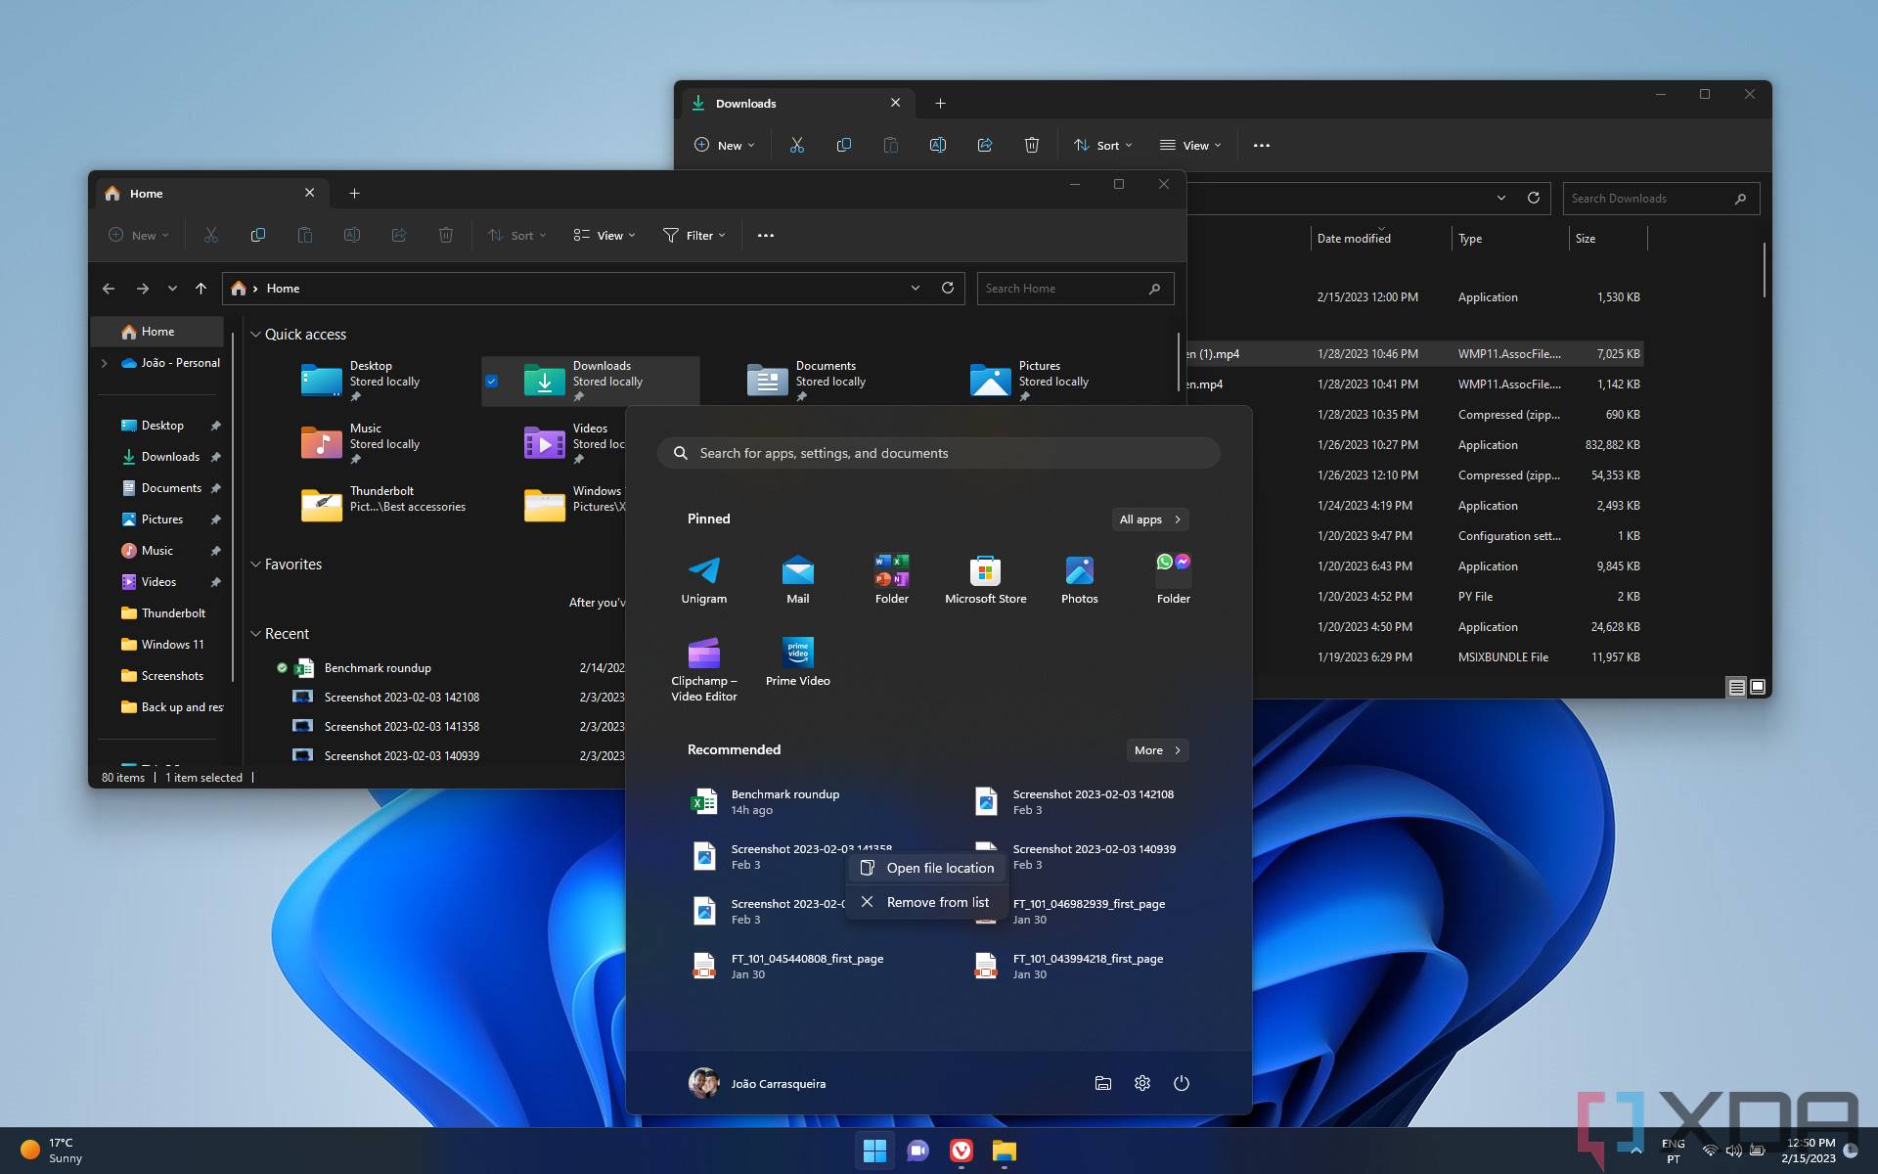The width and height of the screenshot is (1878, 1174).
Task: Click Copy icon in Downloads window toolbar
Action: coord(843,145)
